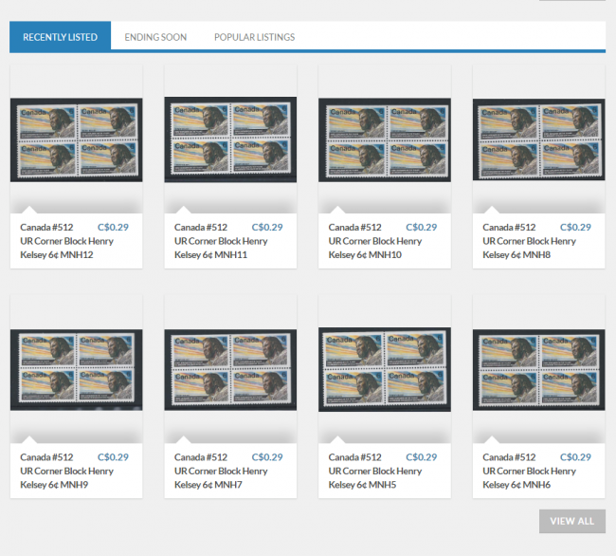This screenshot has height=556, width=616.
Task: Open the MNH10 stamp block thumbnail
Action: pyautogui.click(x=385, y=140)
